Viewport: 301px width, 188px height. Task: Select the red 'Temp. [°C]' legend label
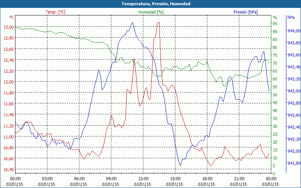click(x=55, y=12)
